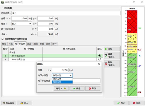This screenshot has height=106, width=145.
Task: Click the red 填土 layer in the profile
Action: [132, 19]
